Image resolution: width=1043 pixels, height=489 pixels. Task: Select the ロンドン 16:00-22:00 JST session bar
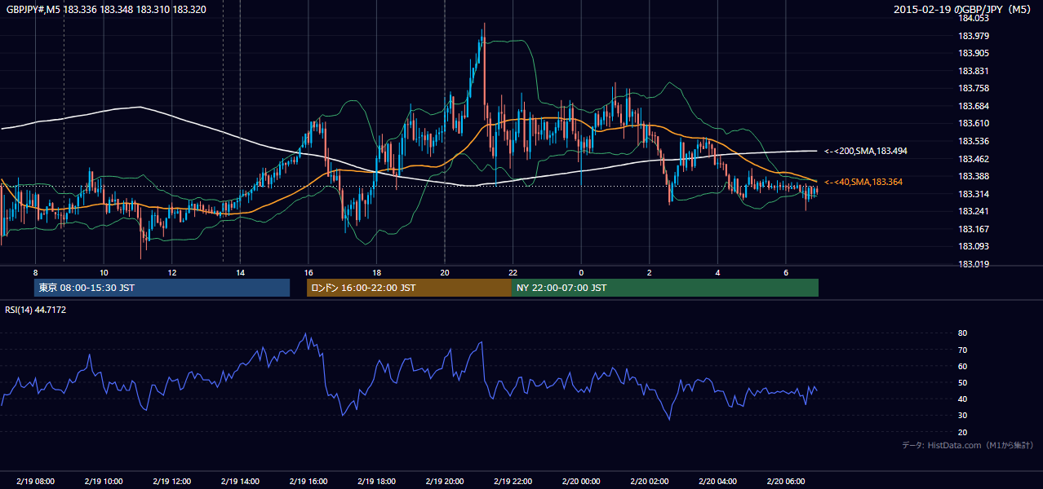(x=409, y=288)
